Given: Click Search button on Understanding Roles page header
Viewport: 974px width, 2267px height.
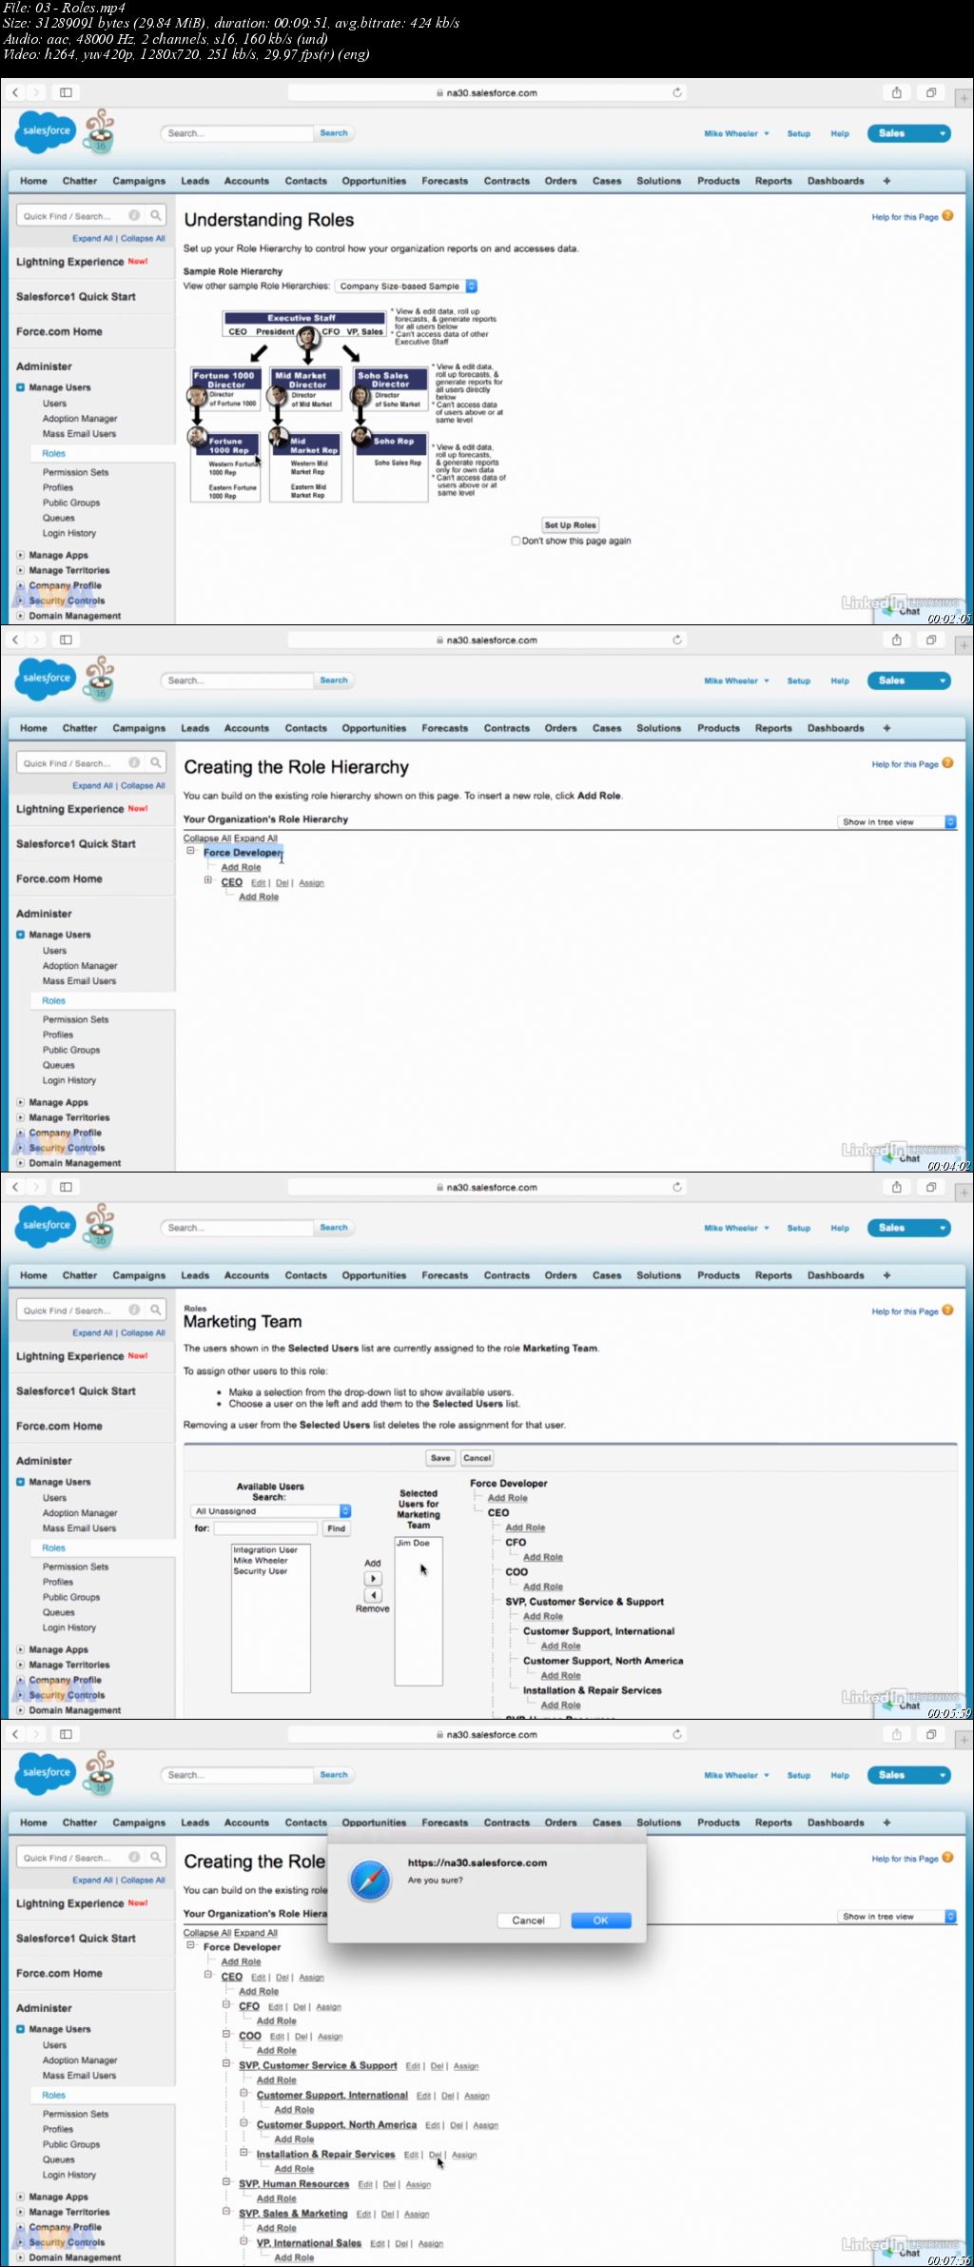Looking at the screenshot, I should (334, 133).
